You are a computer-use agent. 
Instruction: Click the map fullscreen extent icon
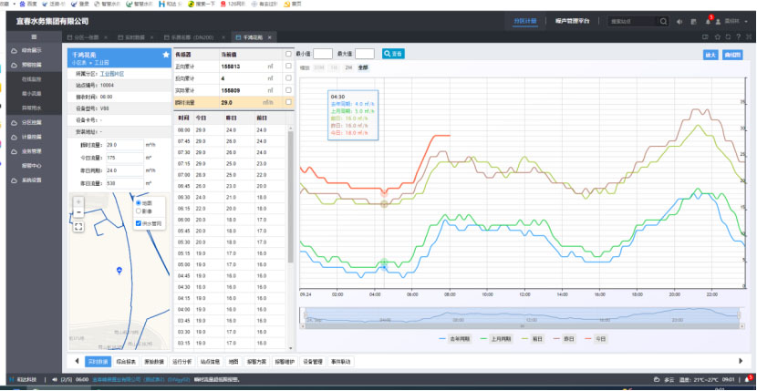(79, 226)
